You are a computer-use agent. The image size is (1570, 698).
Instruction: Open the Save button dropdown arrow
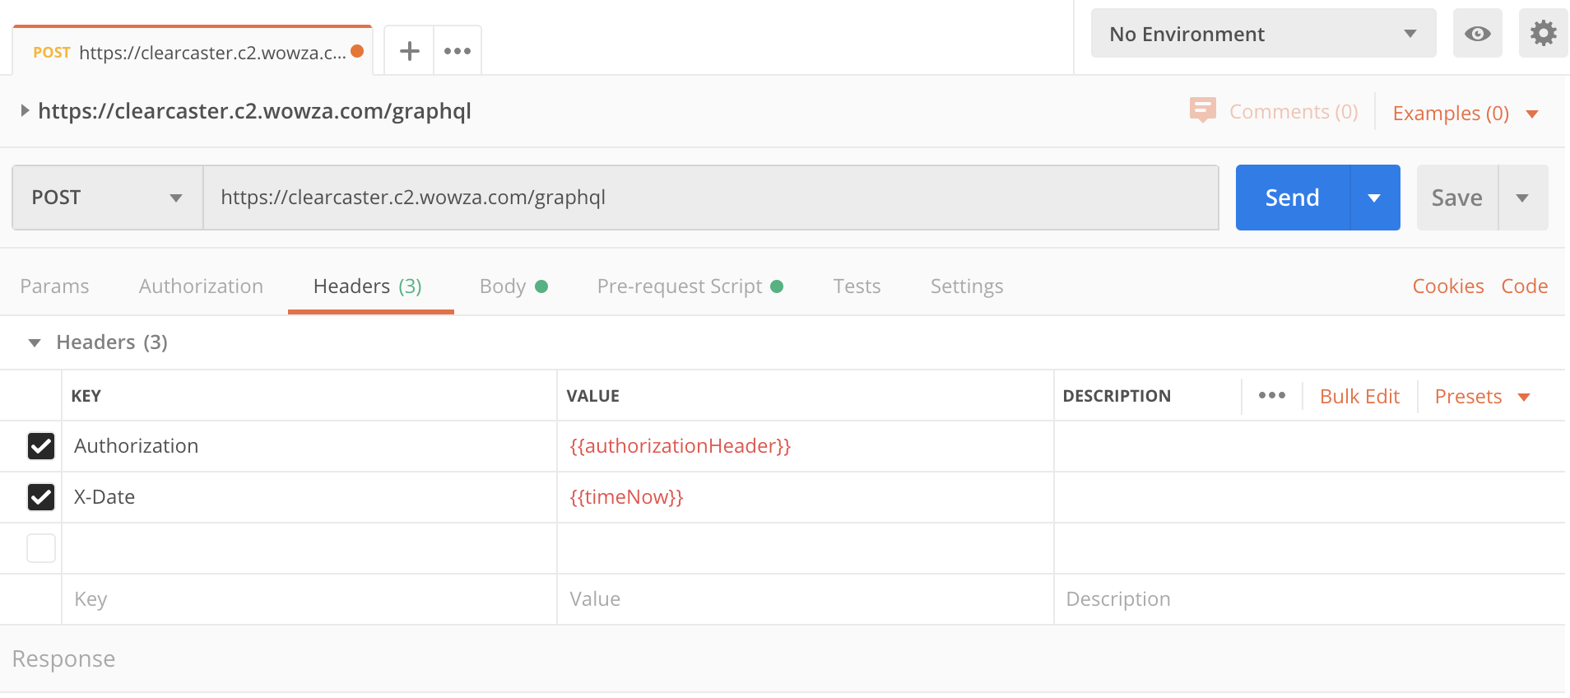coord(1522,198)
